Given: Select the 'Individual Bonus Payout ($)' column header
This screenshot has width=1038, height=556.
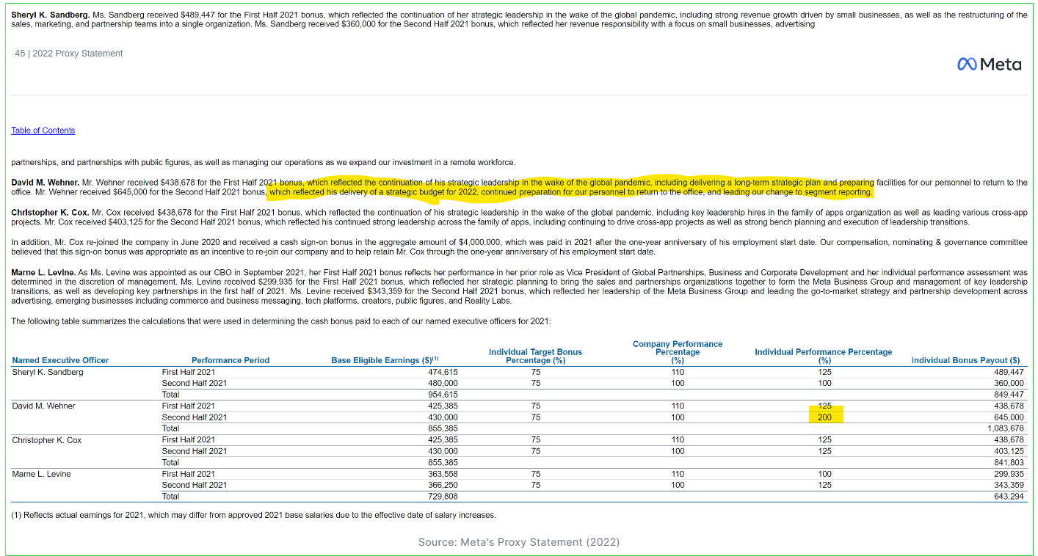Looking at the screenshot, I should [965, 360].
